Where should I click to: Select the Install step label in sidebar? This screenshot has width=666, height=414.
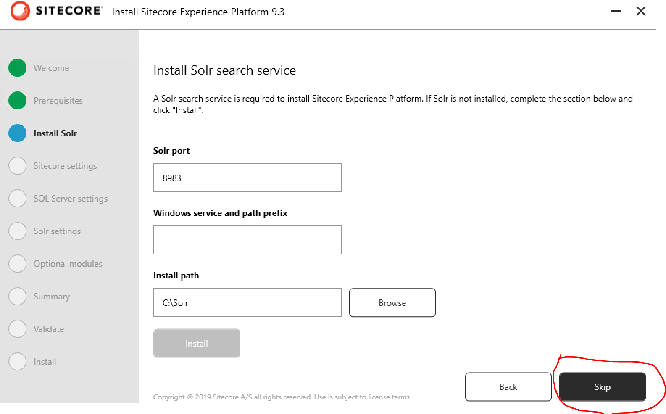pos(45,362)
